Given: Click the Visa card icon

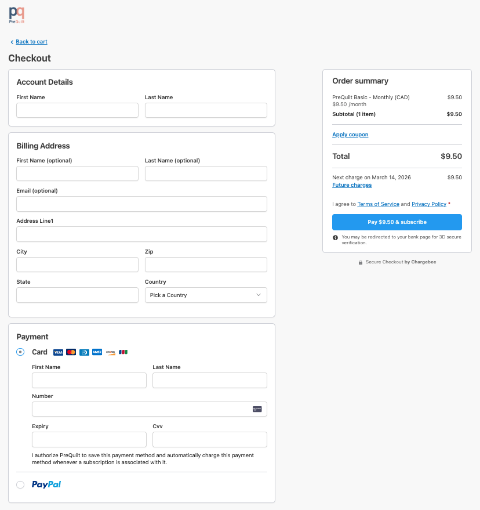Looking at the screenshot, I should point(58,352).
